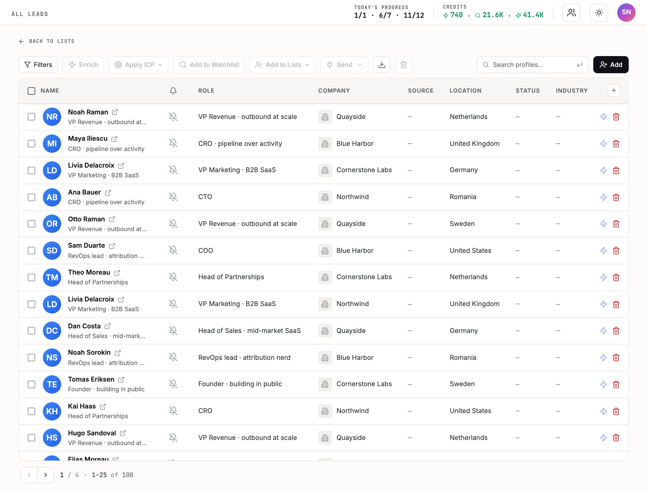Delete Kai Haas row trash icon
Screen dimensions: 647x492
point(616,411)
